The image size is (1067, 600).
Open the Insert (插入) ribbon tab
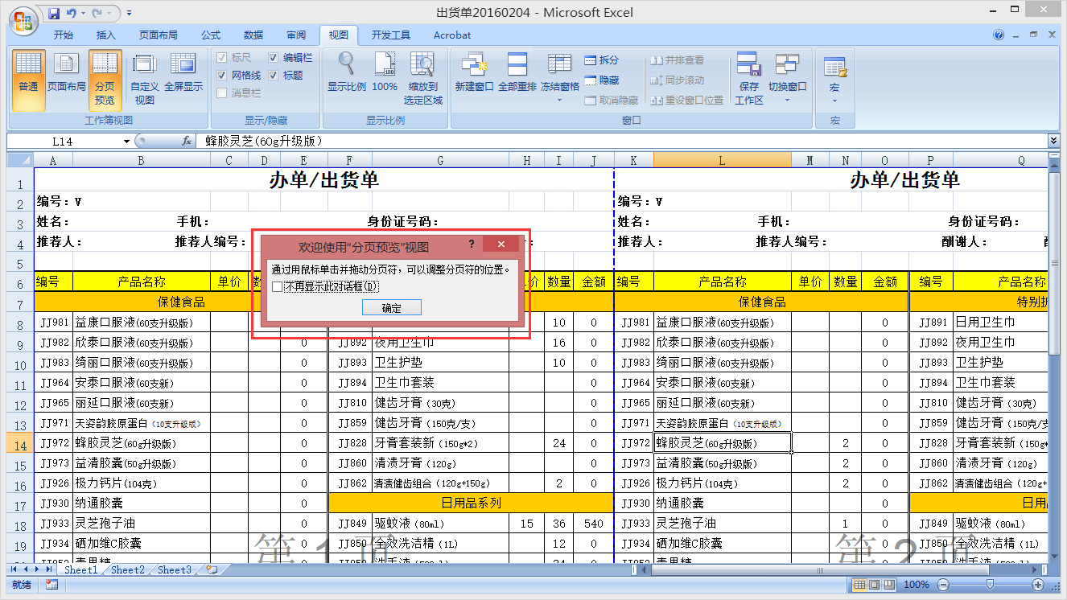coord(105,35)
